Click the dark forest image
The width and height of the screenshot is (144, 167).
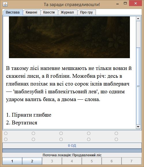tap(69, 37)
